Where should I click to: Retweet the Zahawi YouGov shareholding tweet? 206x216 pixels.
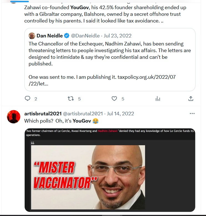71,99
